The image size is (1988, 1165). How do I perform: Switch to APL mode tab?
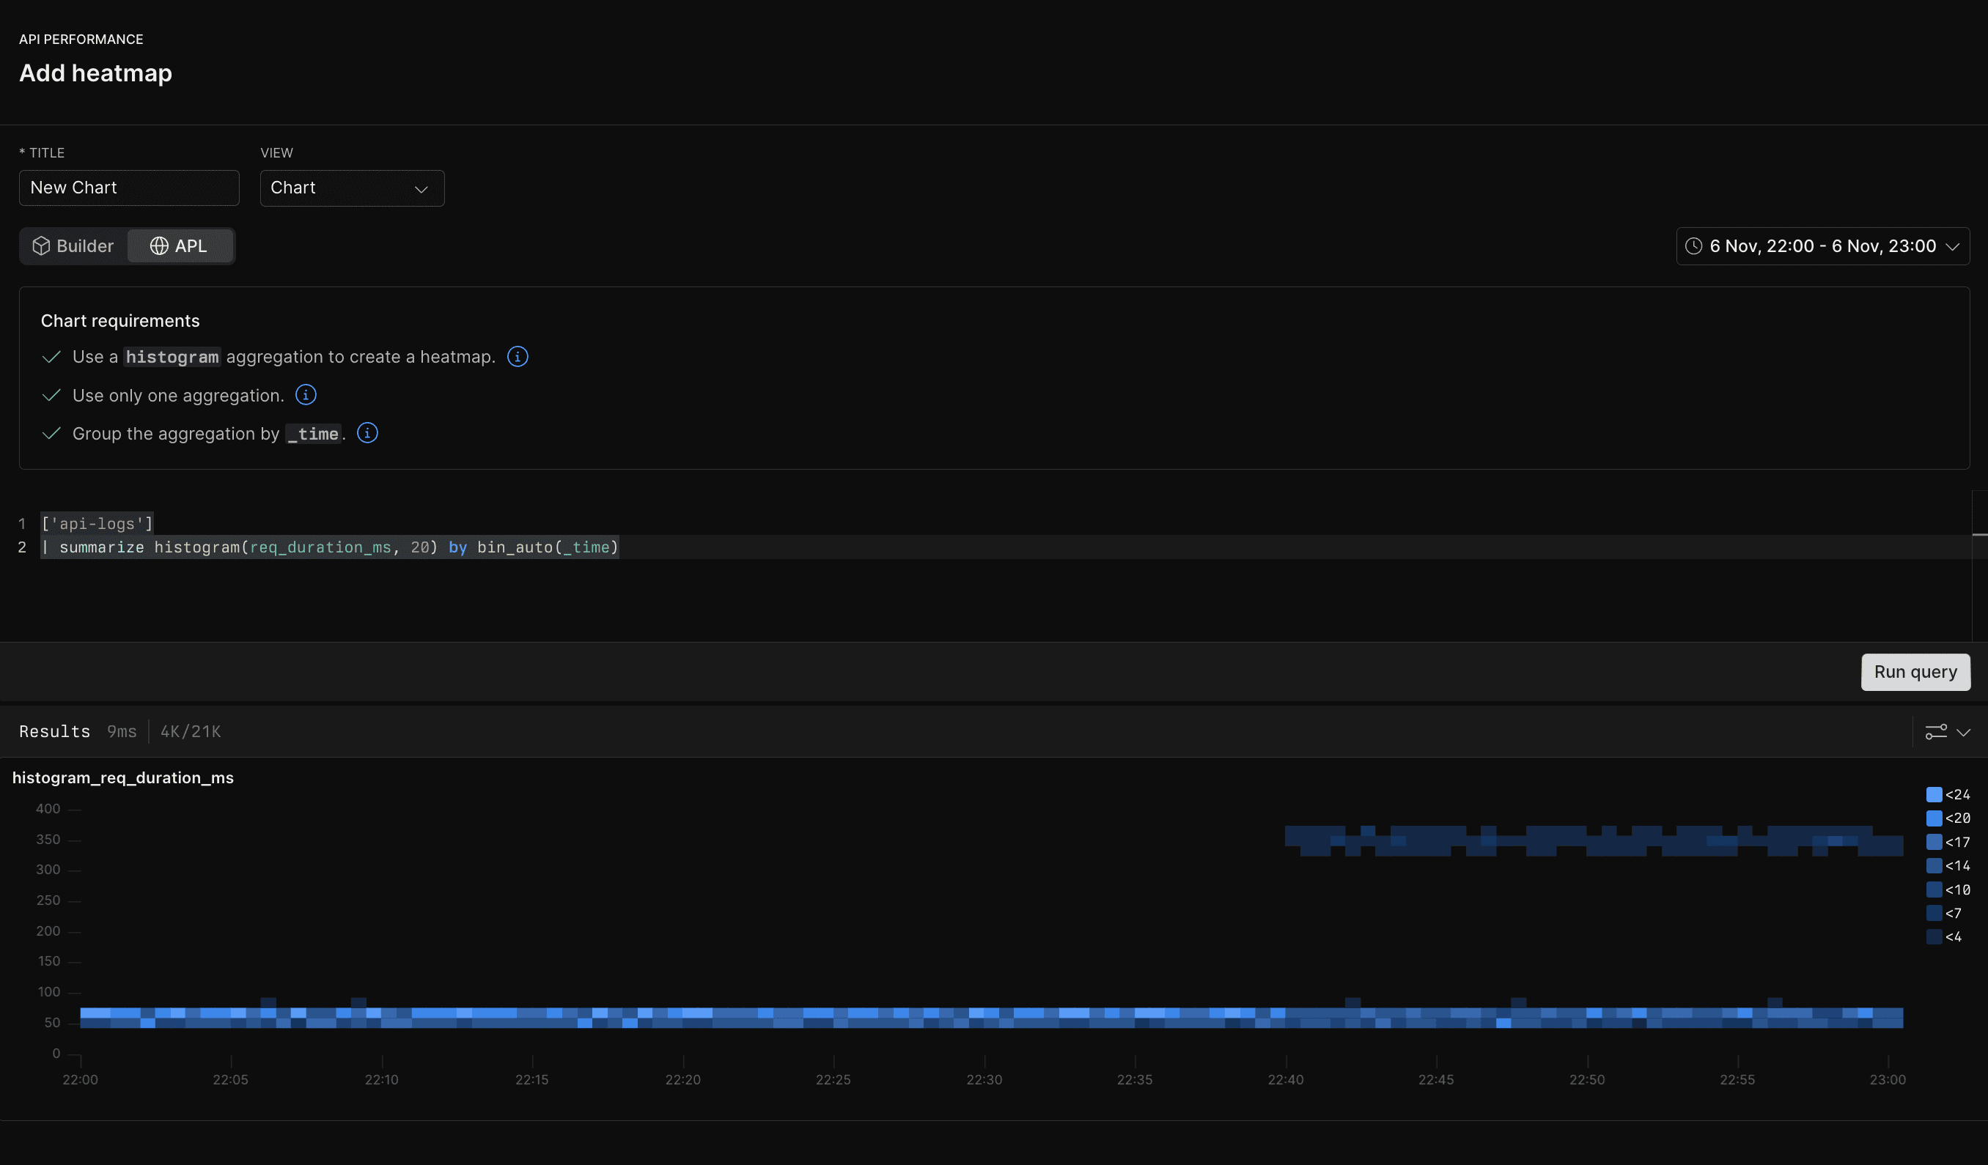[x=180, y=246]
